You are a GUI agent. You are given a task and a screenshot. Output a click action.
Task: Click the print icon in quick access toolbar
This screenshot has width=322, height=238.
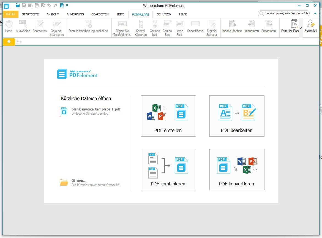[x=37, y=5]
